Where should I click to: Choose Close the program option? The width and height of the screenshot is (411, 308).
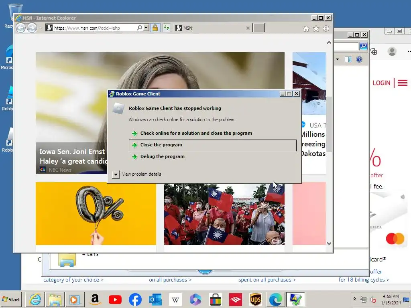coord(213,145)
